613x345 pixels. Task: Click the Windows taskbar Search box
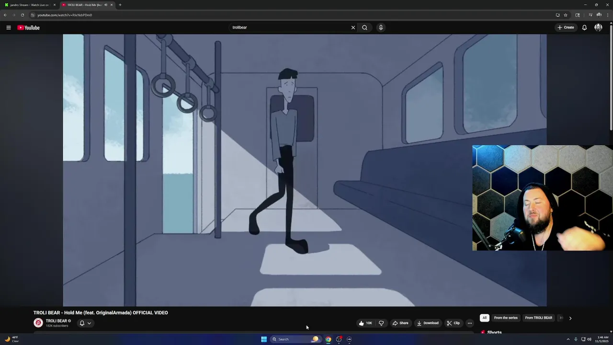pyautogui.click(x=295, y=339)
